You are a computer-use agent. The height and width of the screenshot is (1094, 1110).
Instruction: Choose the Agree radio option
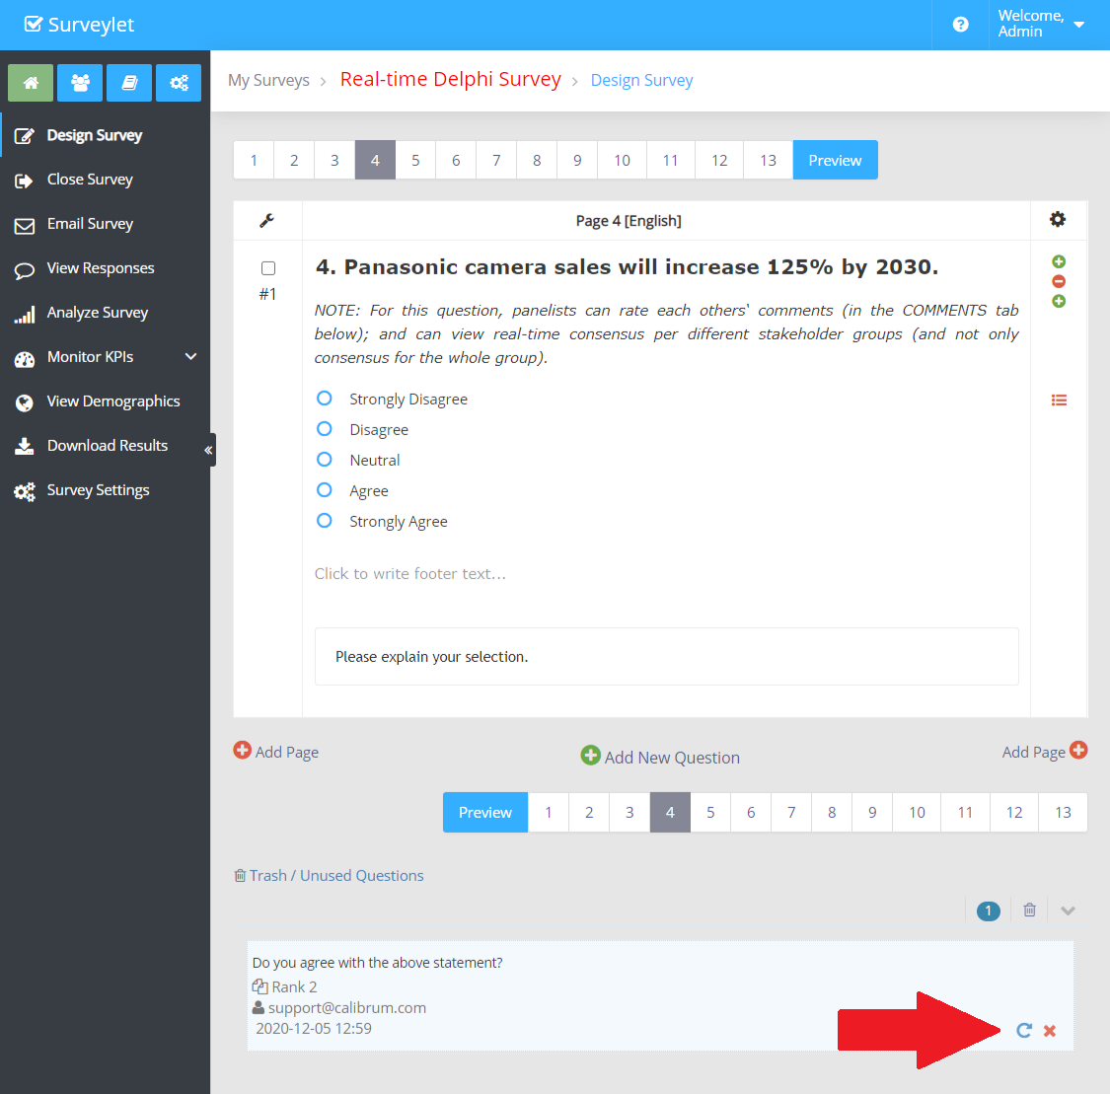click(325, 490)
